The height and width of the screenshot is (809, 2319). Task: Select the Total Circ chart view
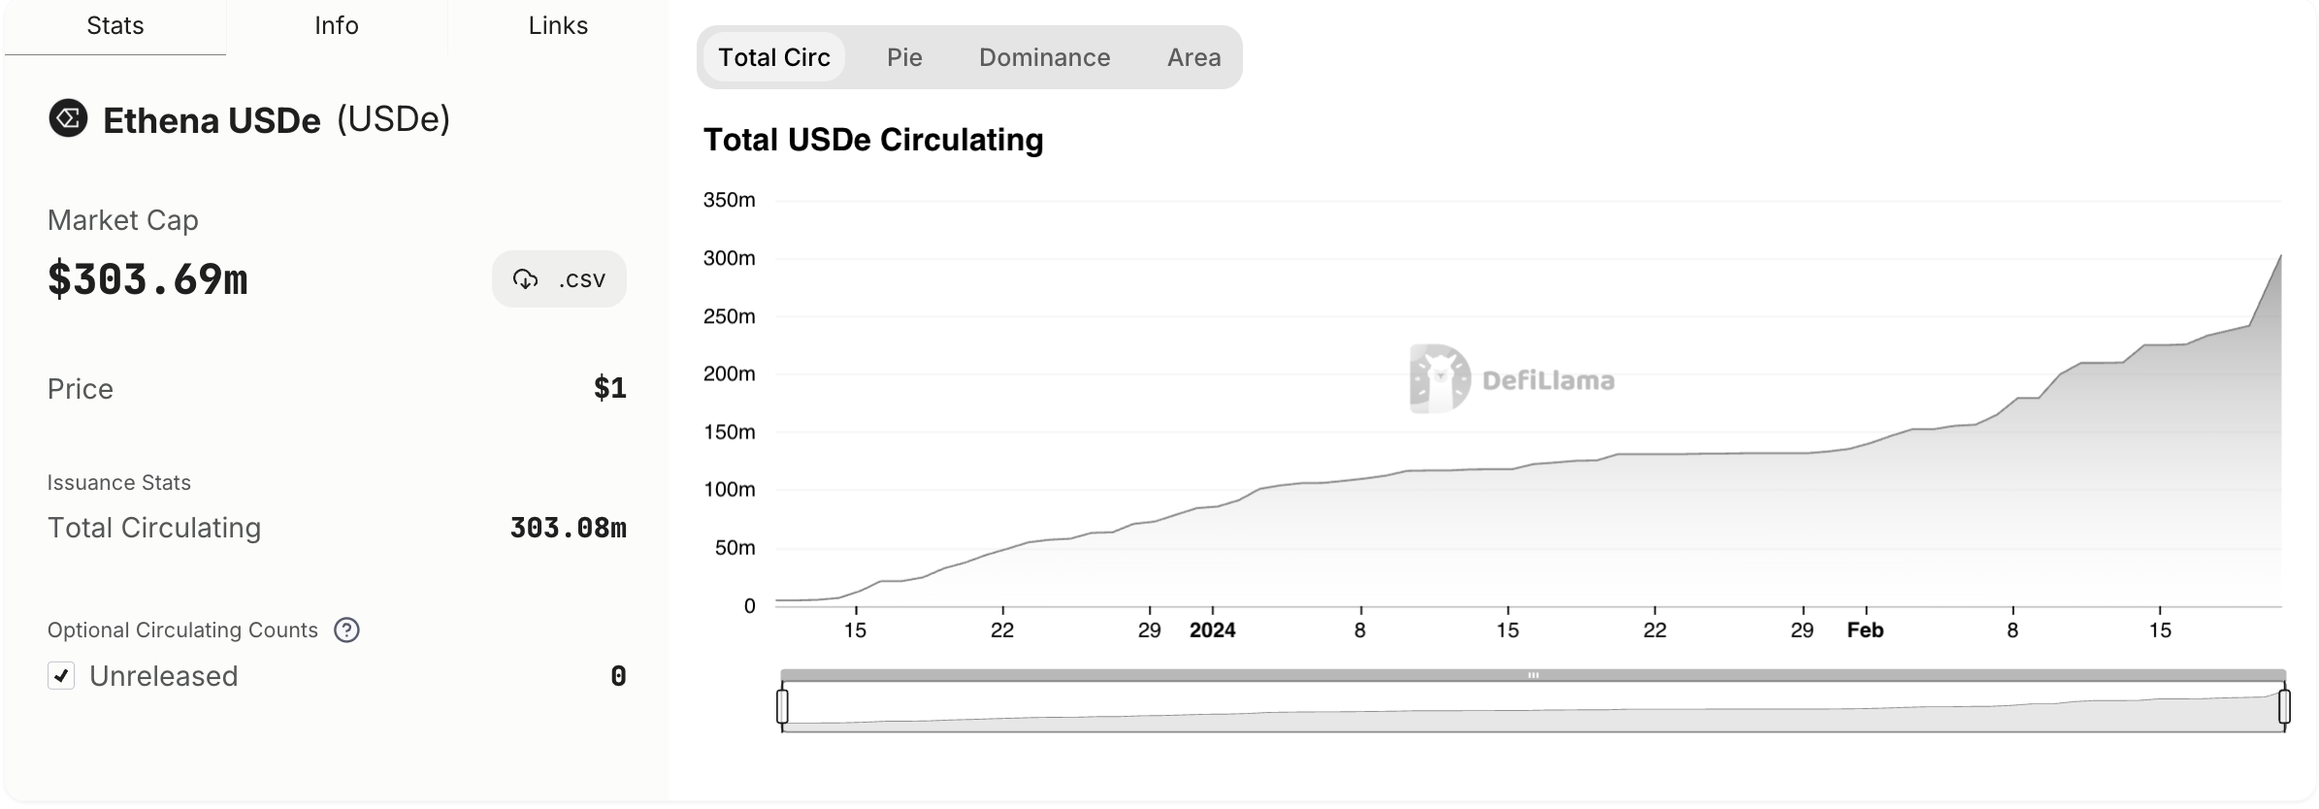point(773,57)
